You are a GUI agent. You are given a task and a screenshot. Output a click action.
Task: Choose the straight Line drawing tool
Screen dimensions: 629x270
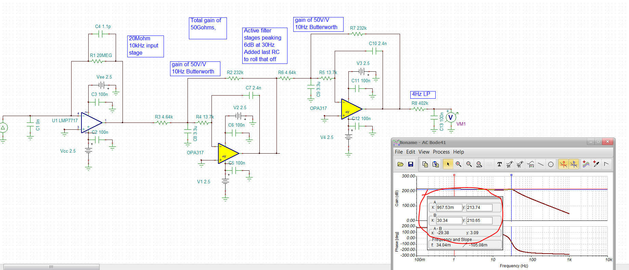[x=541, y=164]
